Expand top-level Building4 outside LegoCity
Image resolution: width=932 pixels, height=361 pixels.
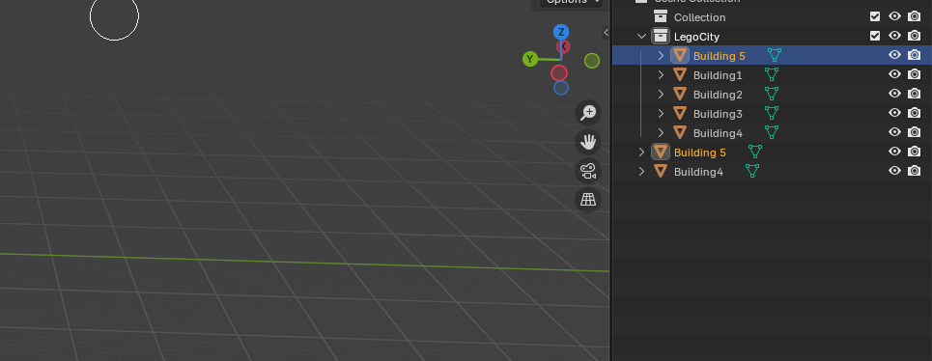(x=641, y=171)
